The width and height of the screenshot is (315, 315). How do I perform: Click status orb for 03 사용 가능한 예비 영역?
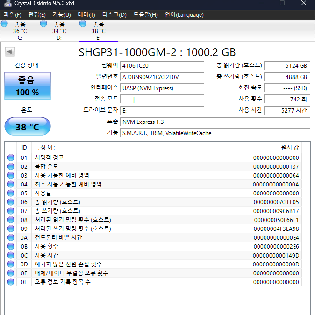point(11,175)
